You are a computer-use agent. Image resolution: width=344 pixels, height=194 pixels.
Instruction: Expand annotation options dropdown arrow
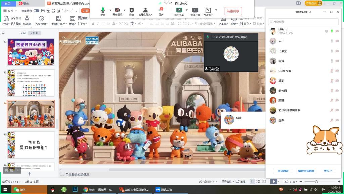[216, 10]
